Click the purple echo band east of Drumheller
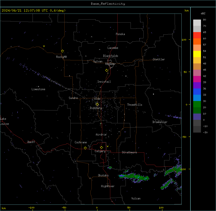216x211 pixels. pyautogui.click(x=174, y=117)
